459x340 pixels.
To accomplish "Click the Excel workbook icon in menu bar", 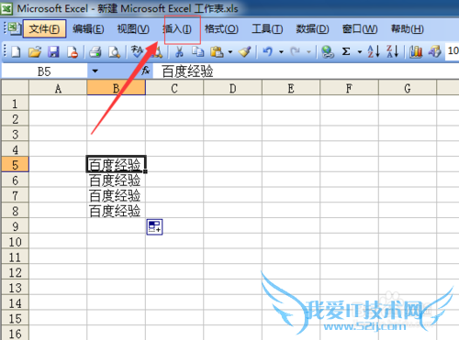I will coord(14,28).
